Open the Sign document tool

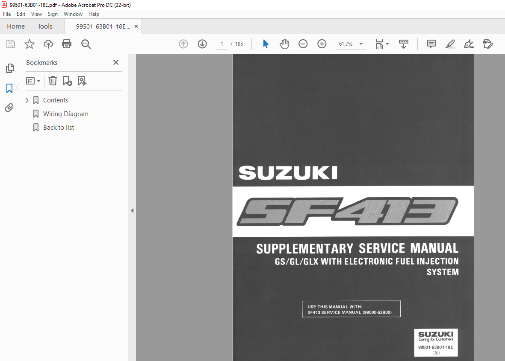pyautogui.click(x=469, y=44)
